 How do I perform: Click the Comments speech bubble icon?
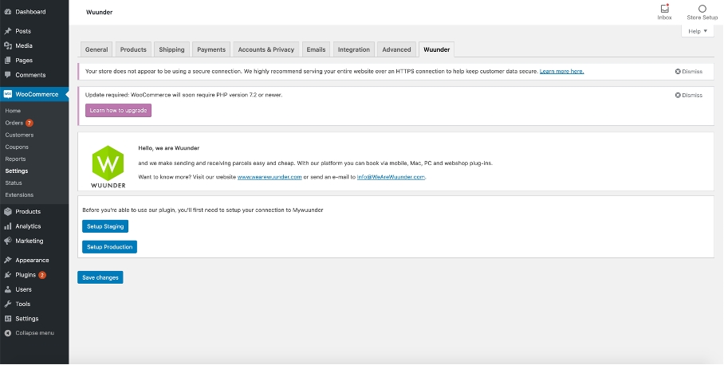(7, 75)
